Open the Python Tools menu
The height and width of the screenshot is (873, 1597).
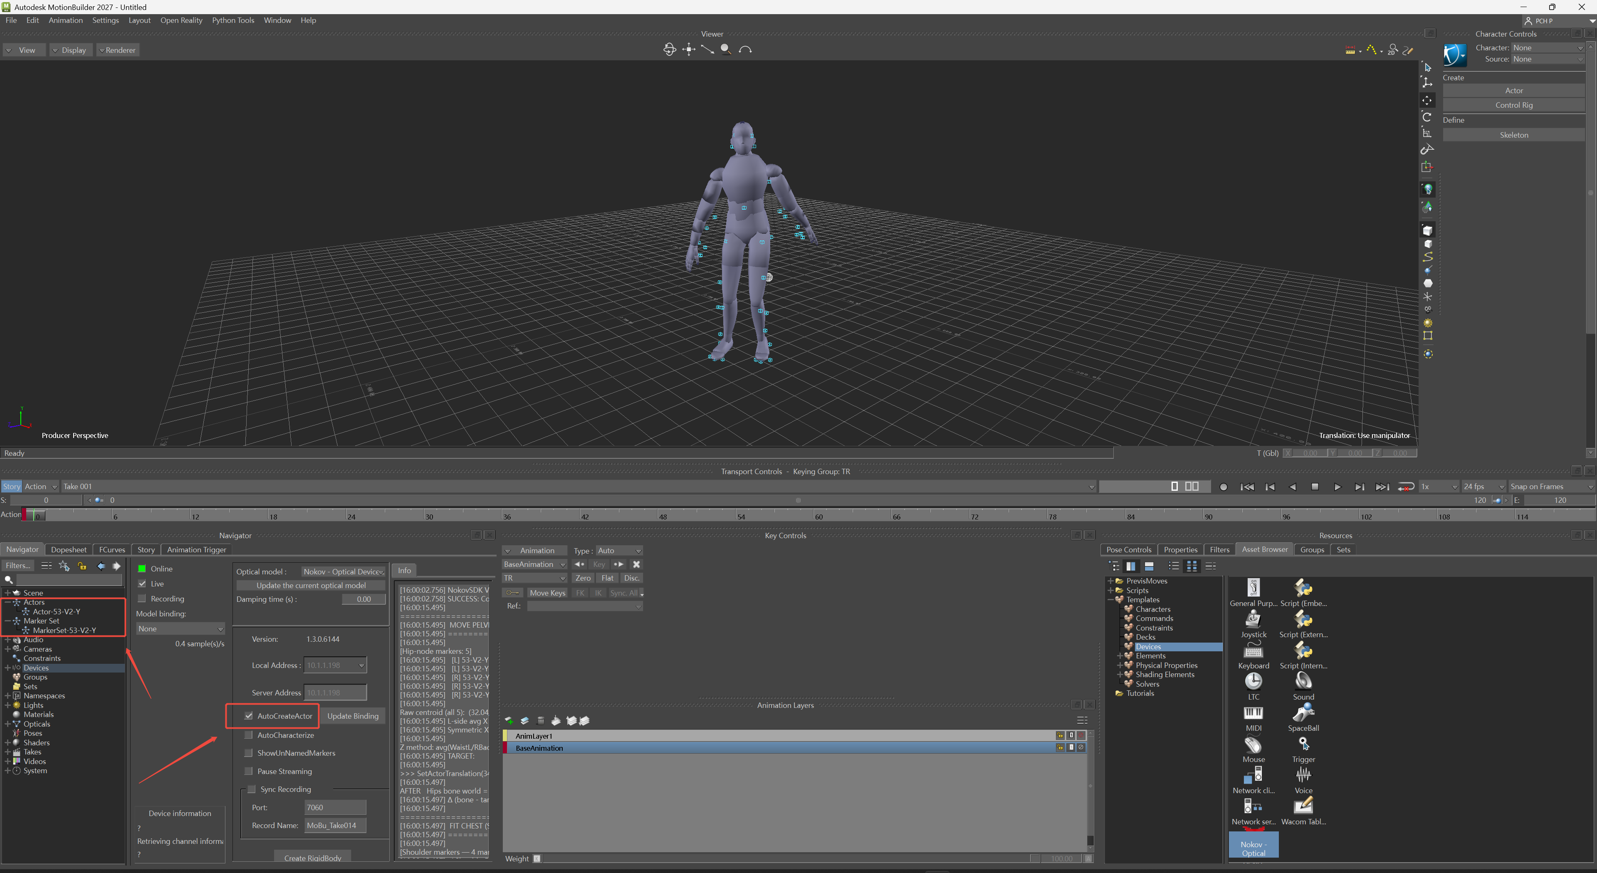click(233, 20)
